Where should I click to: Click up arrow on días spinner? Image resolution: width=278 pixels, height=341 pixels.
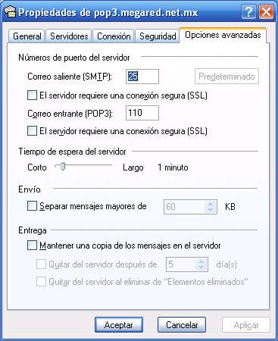(x=201, y=261)
